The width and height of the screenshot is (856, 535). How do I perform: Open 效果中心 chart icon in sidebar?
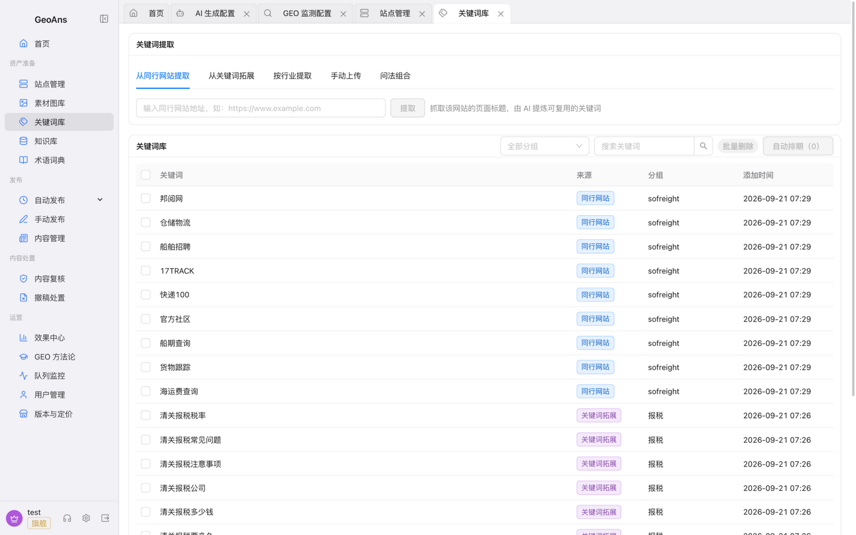[23, 338]
